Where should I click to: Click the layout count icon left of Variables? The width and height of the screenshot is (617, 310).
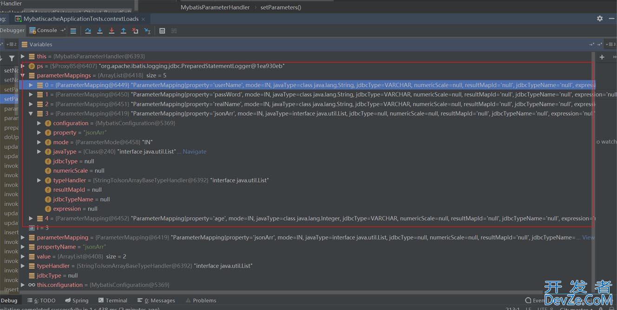(x=12, y=45)
